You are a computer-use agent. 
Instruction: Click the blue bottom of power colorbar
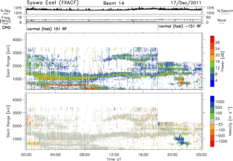(212, 83)
